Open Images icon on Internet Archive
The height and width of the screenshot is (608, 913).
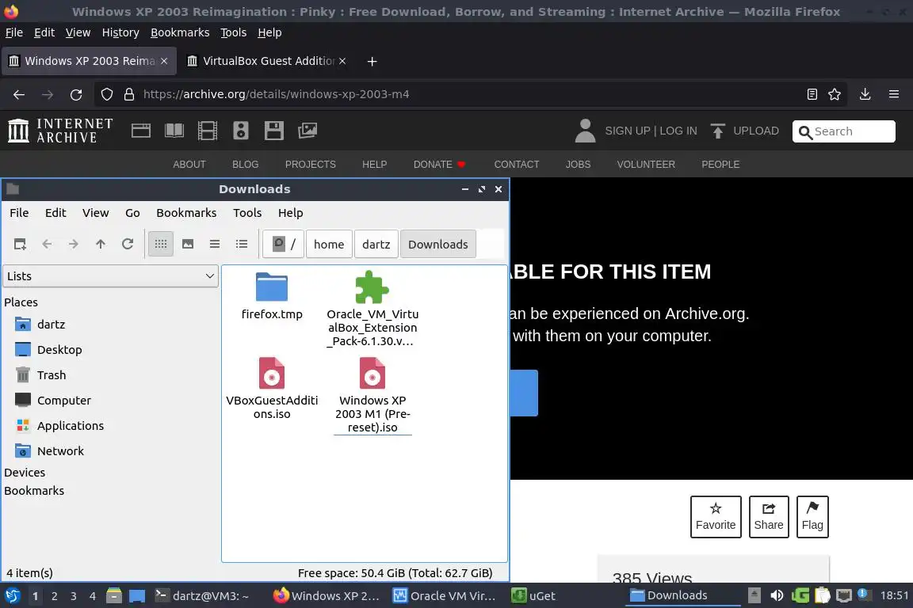[x=308, y=131]
